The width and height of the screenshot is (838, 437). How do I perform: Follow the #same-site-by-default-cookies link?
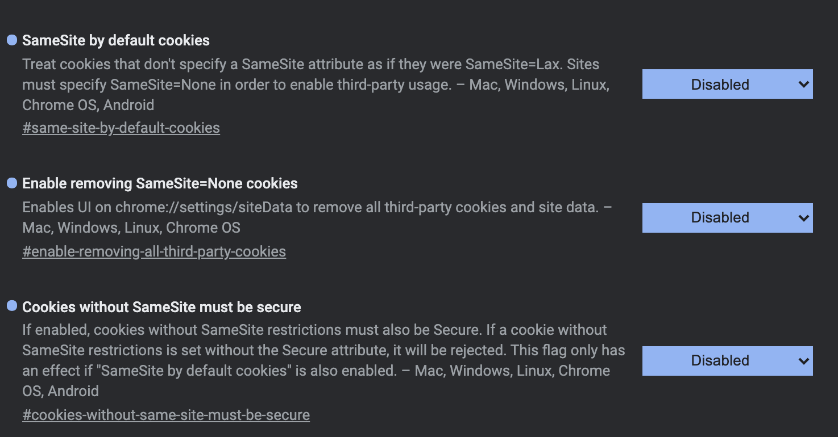(x=121, y=127)
